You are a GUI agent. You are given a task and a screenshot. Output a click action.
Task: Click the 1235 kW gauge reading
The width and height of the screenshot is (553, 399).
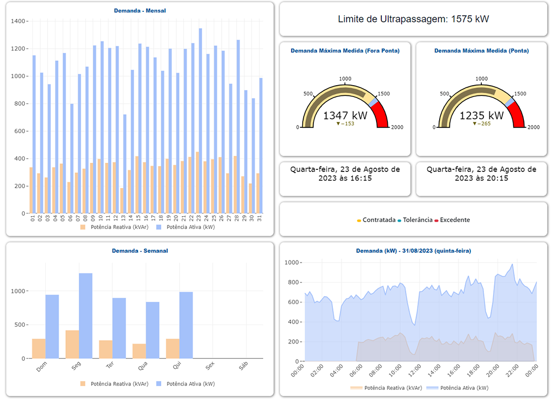click(482, 115)
